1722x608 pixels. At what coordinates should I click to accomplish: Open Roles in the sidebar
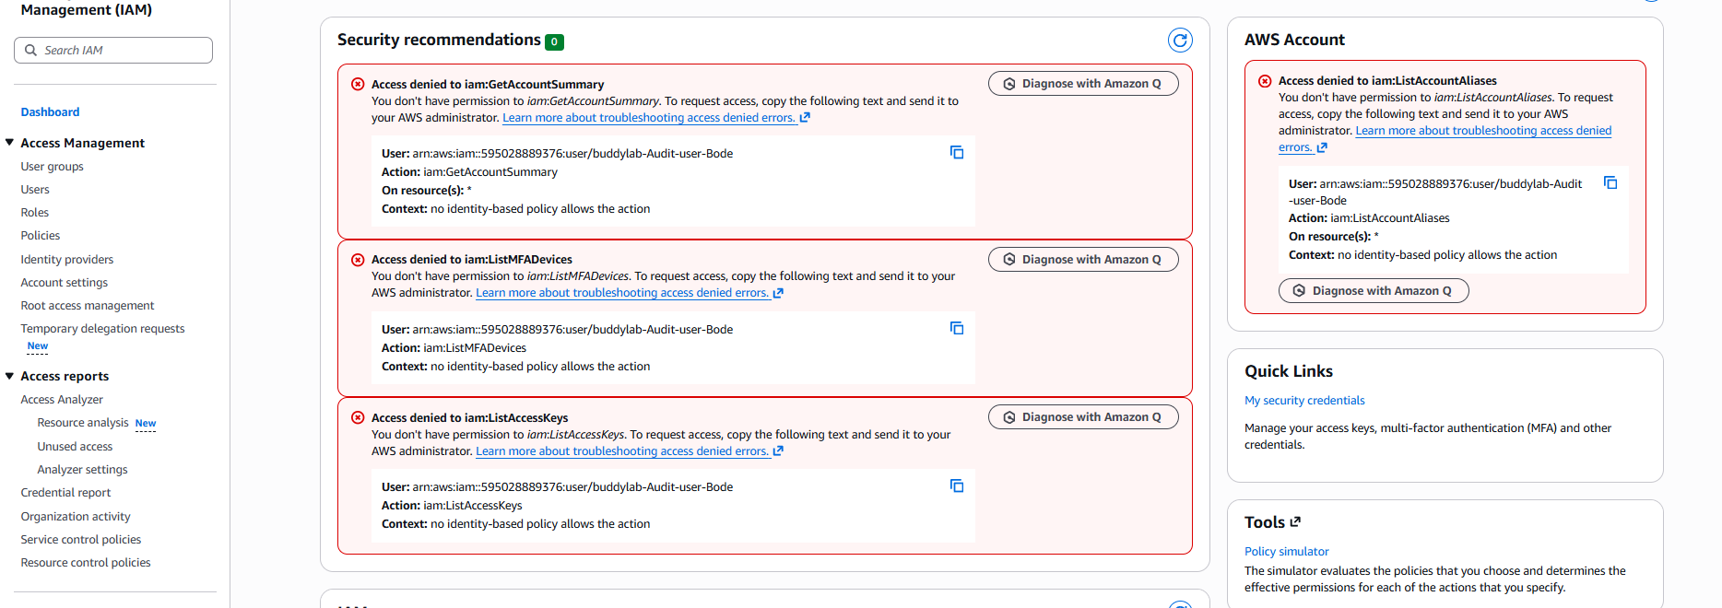click(35, 213)
